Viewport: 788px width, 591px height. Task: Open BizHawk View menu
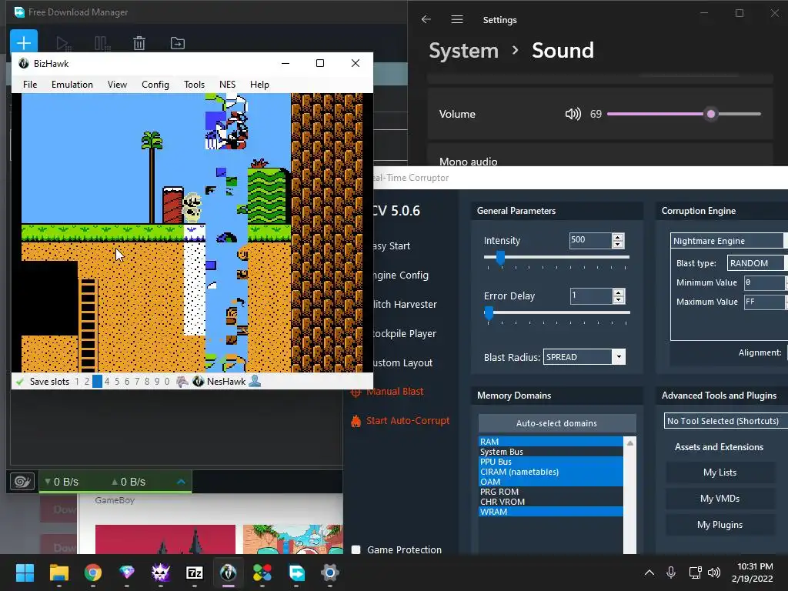click(x=117, y=85)
